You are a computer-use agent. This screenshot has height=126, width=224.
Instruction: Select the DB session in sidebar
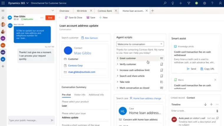click(3, 38)
